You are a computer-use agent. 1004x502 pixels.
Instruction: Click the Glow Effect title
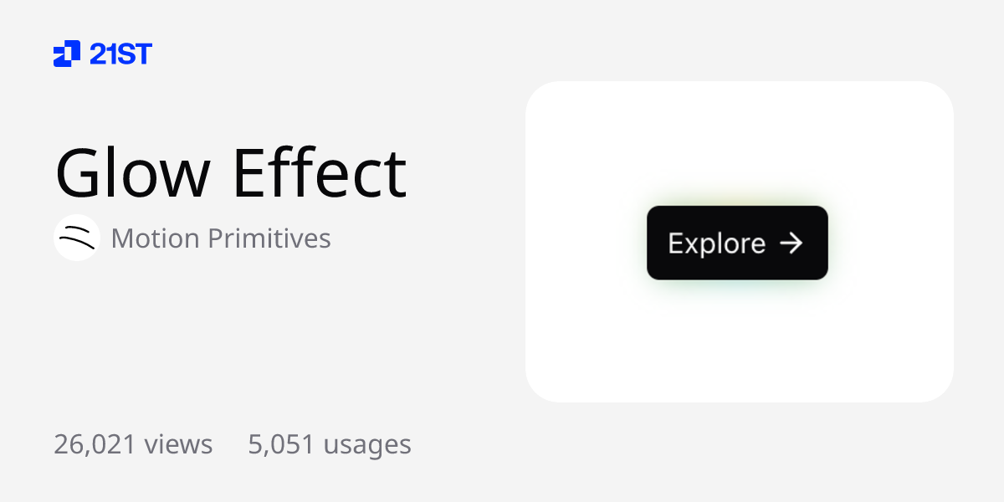tap(230, 173)
